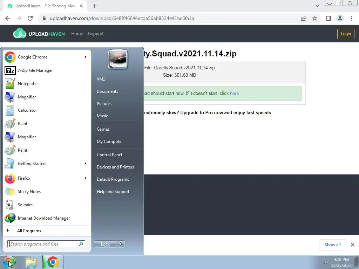Click the Lock button

tap(106, 244)
